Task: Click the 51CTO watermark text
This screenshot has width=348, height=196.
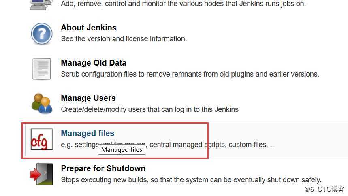Action: (x=324, y=189)
